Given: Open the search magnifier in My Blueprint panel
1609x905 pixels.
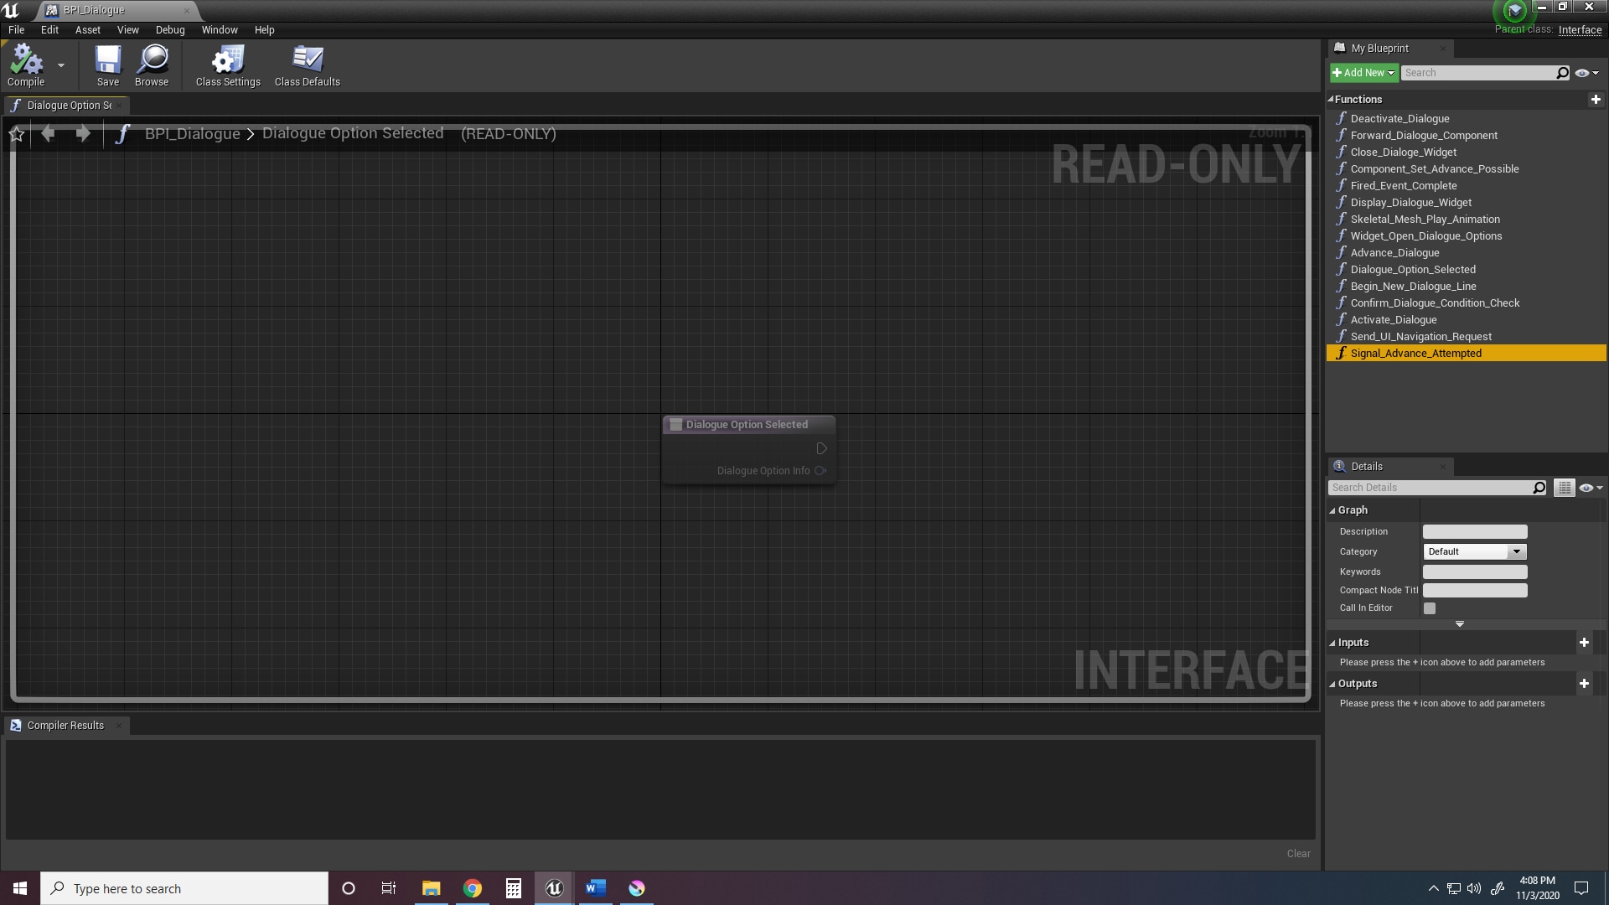Looking at the screenshot, I should pyautogui.click(x=1562, y=73).
